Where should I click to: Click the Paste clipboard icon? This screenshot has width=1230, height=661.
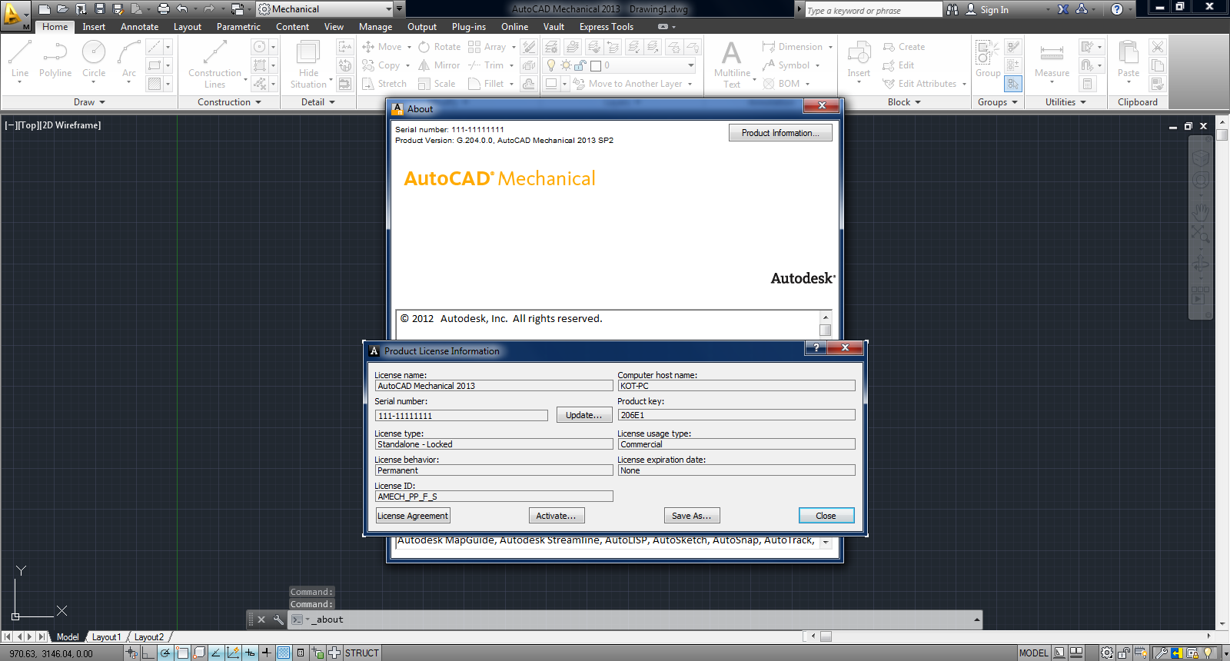coord(1129,60)
